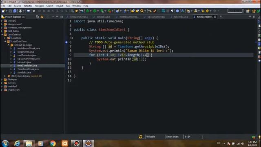Click the Eclipse icon in the taskbar
The image size is (261, 147).
tap(88, 143)
